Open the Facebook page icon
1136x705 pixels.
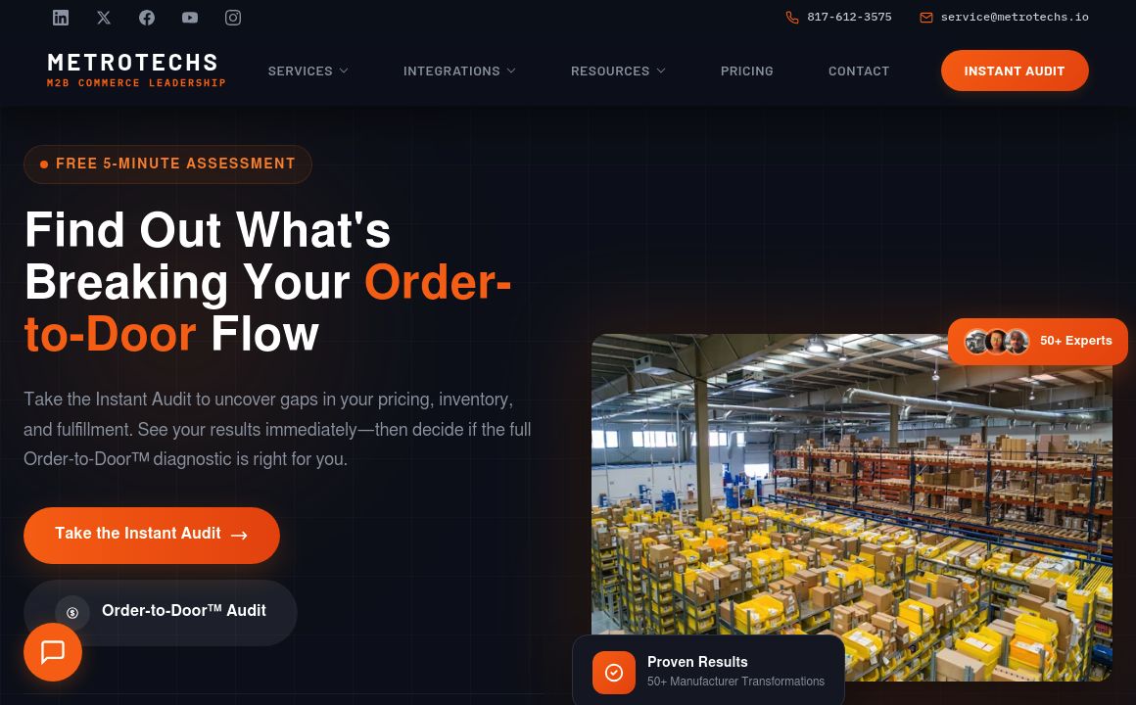tap(147, 18)
